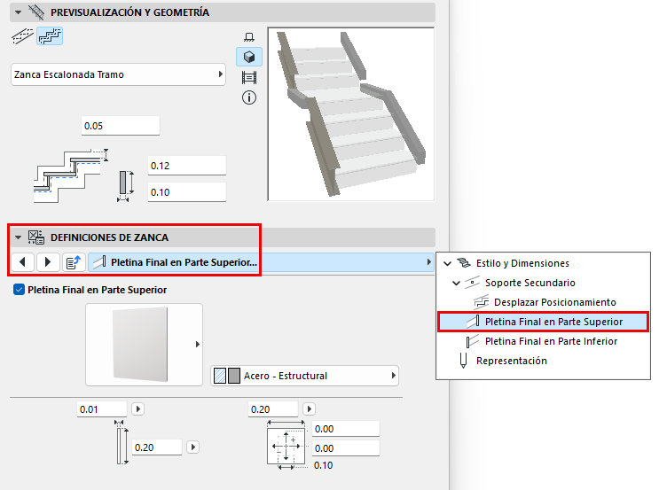Viewport: 659px width, 490px height.
Task: Click the 0.10 width input field
Action: tap(186, 192)
